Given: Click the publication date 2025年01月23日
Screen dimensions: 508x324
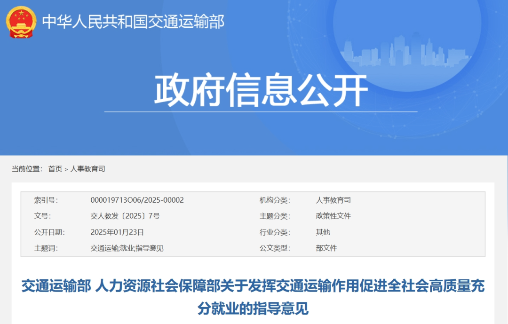Looking at the screenshot, I should pos(117,232).
